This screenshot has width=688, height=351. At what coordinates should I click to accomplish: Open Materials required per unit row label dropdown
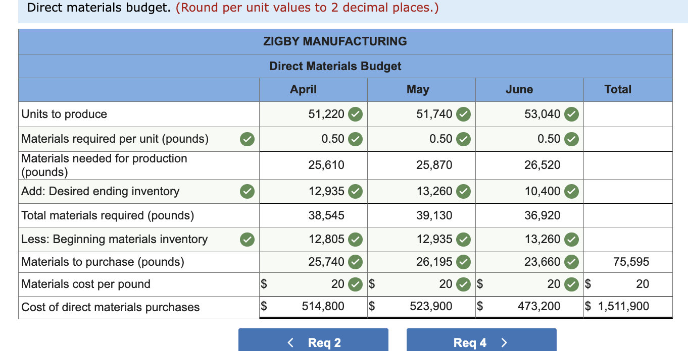139,139
